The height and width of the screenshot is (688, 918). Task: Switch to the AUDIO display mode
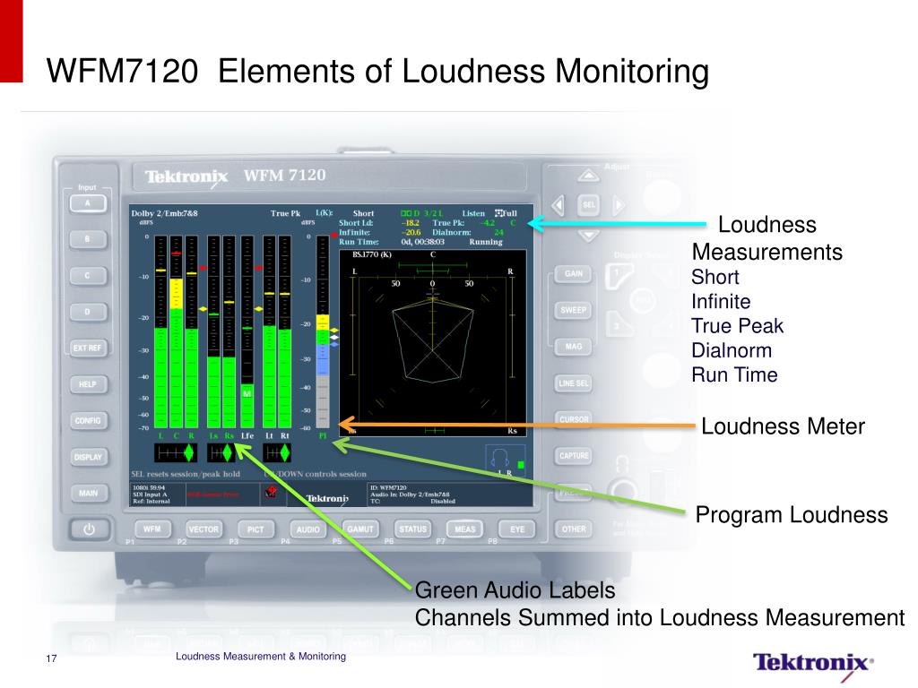pyautogui.click(x=307, y=529)
